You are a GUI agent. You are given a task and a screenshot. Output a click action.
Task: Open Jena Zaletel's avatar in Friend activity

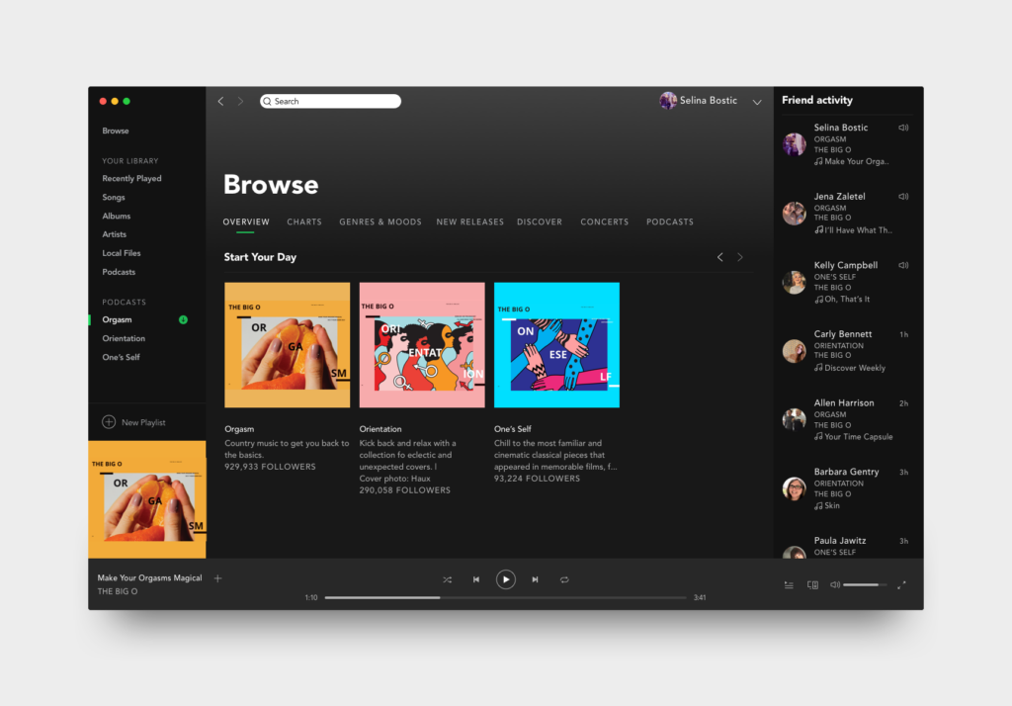coord(794,214)
